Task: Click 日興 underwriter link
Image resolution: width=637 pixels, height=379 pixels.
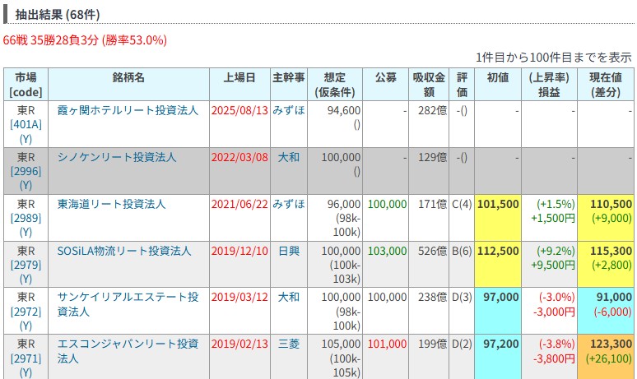Action: pyautogui.click(x=288, y=251)
